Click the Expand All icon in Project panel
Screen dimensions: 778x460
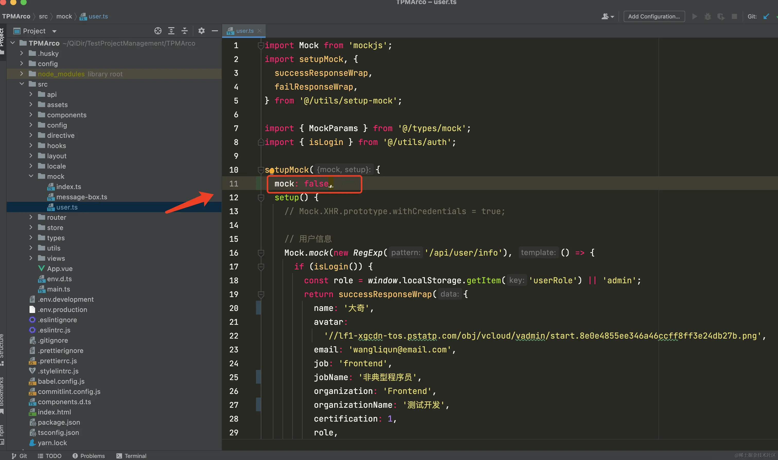tap(171, 31)
